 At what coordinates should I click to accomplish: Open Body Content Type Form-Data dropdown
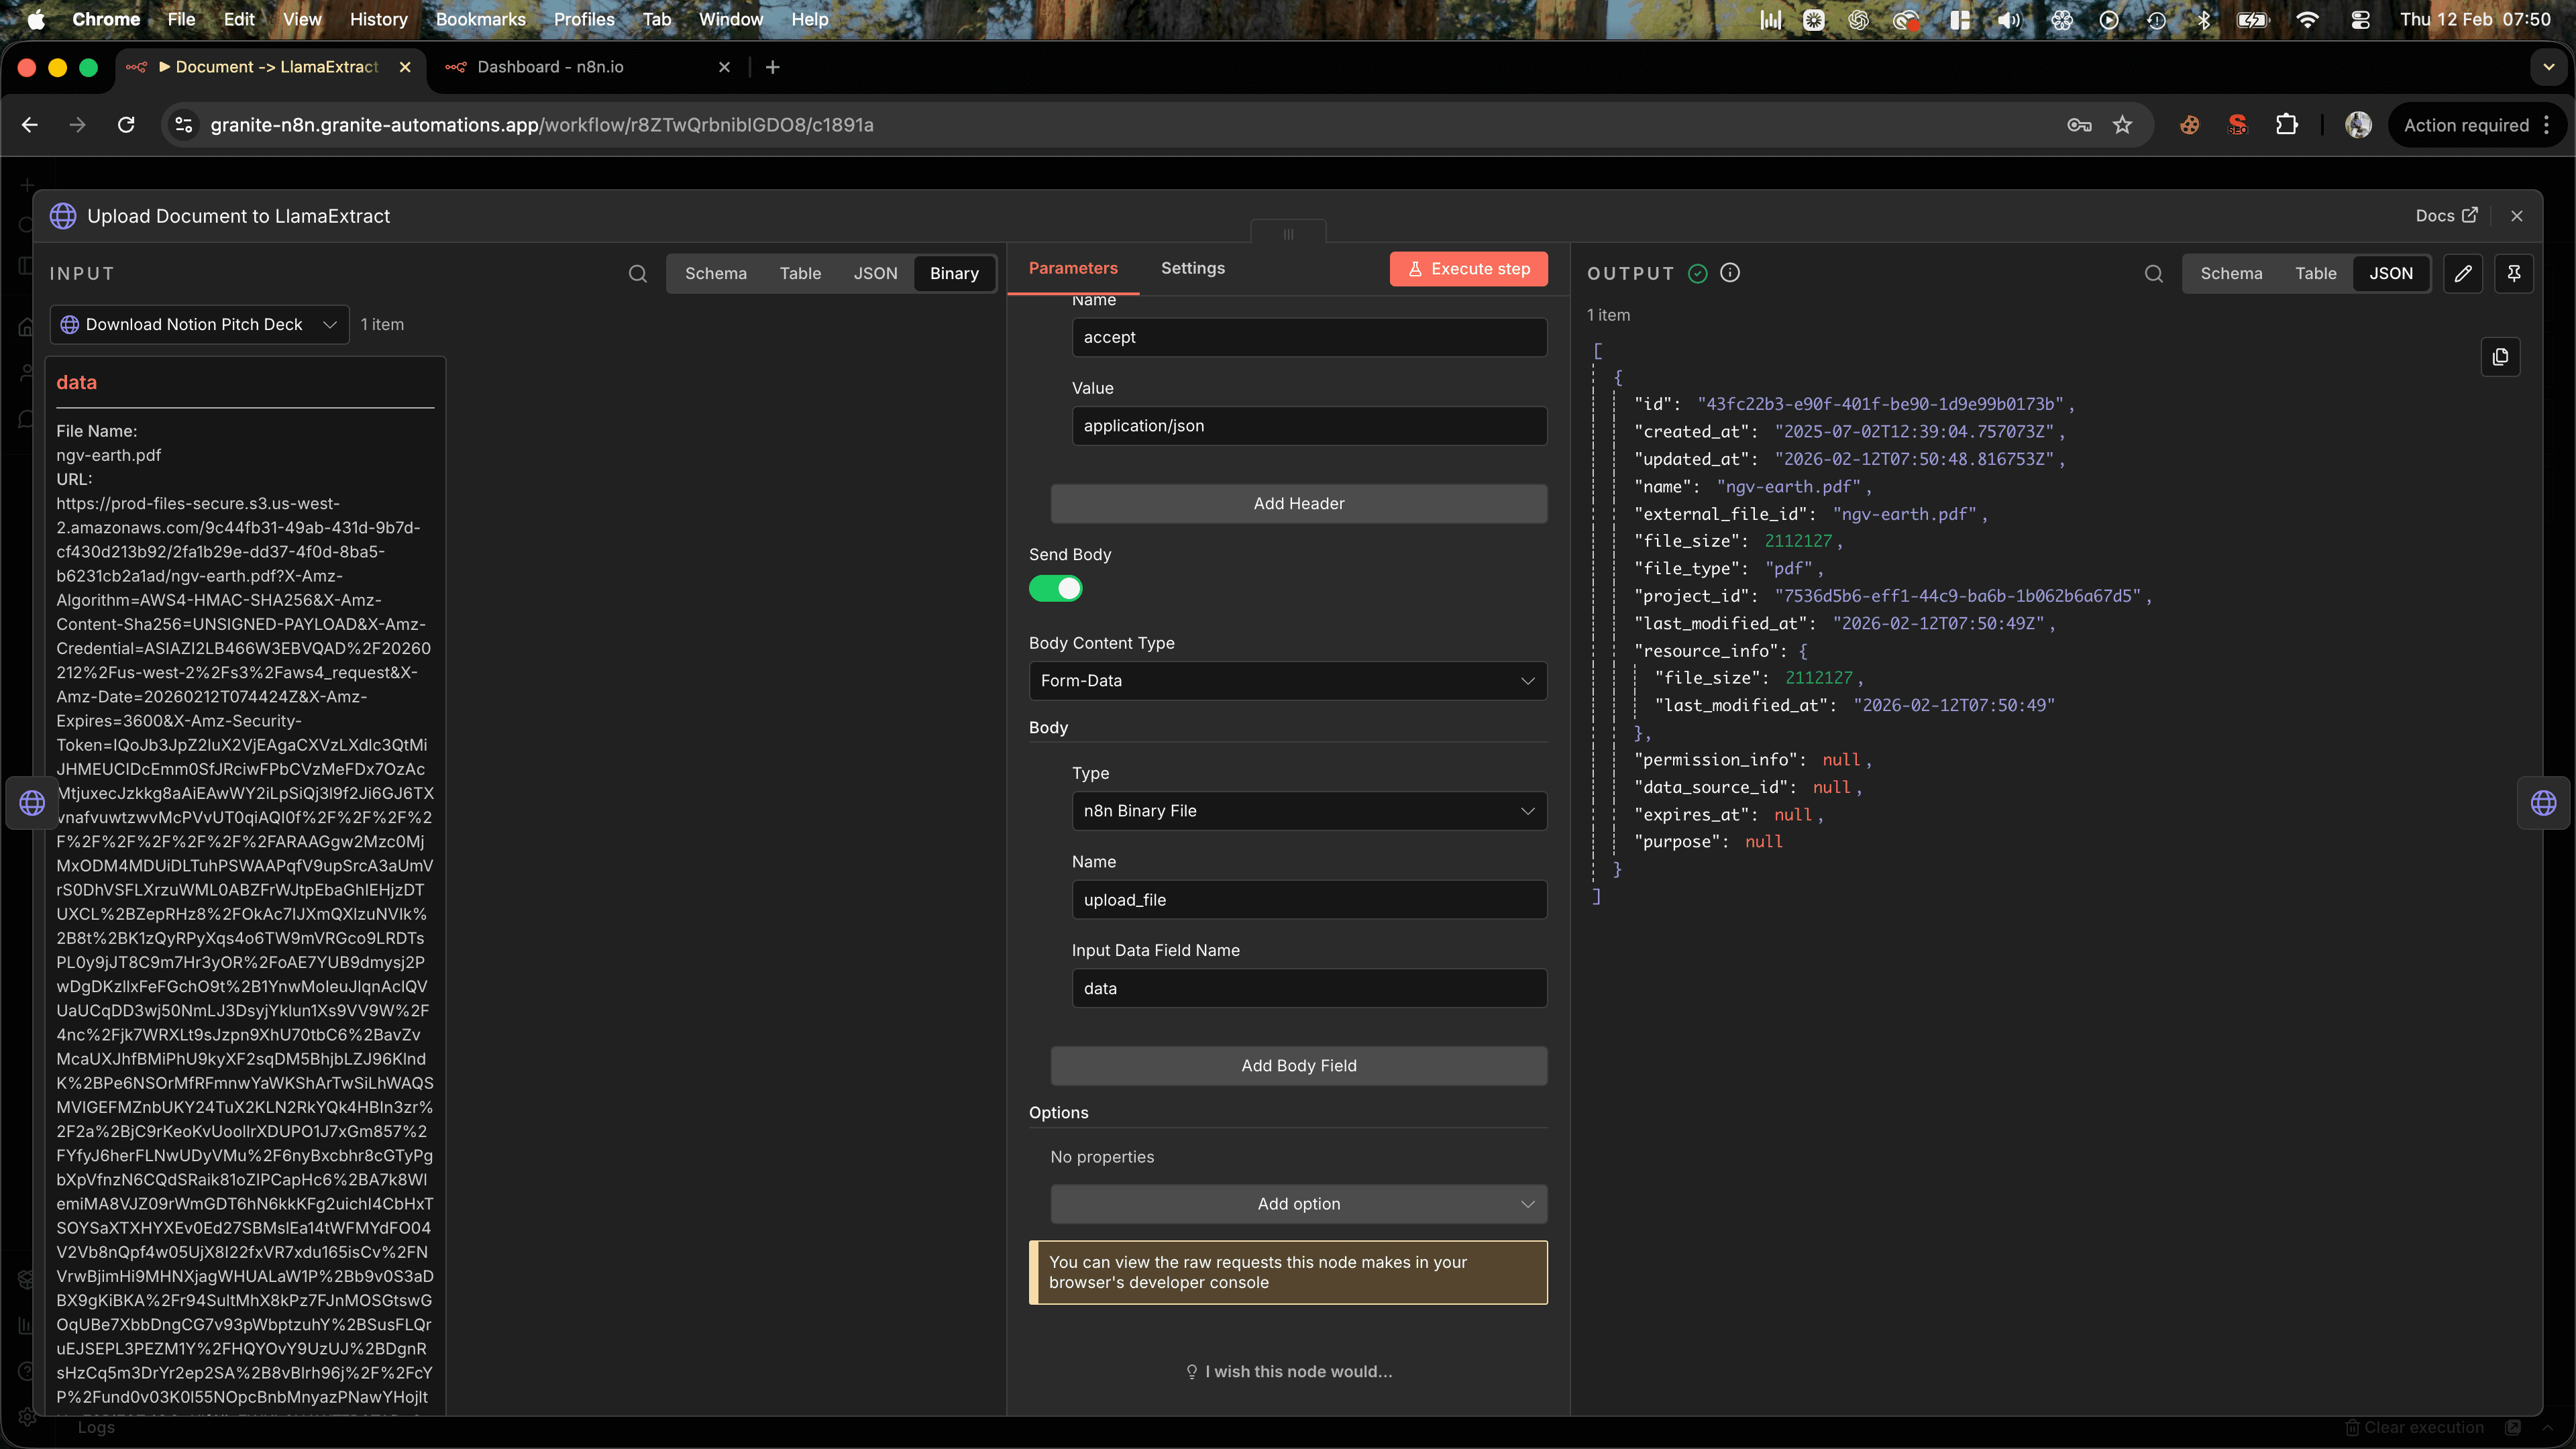pos(1287,681)
